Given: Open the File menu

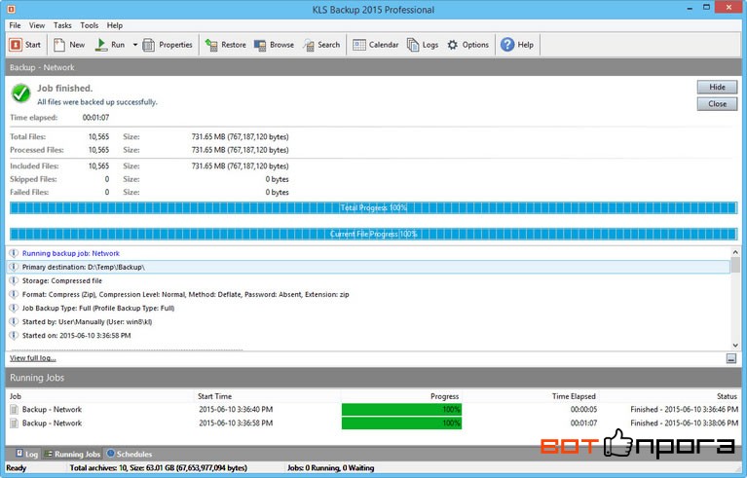Looking at the screenshot, I should click(x=15, y=25).
